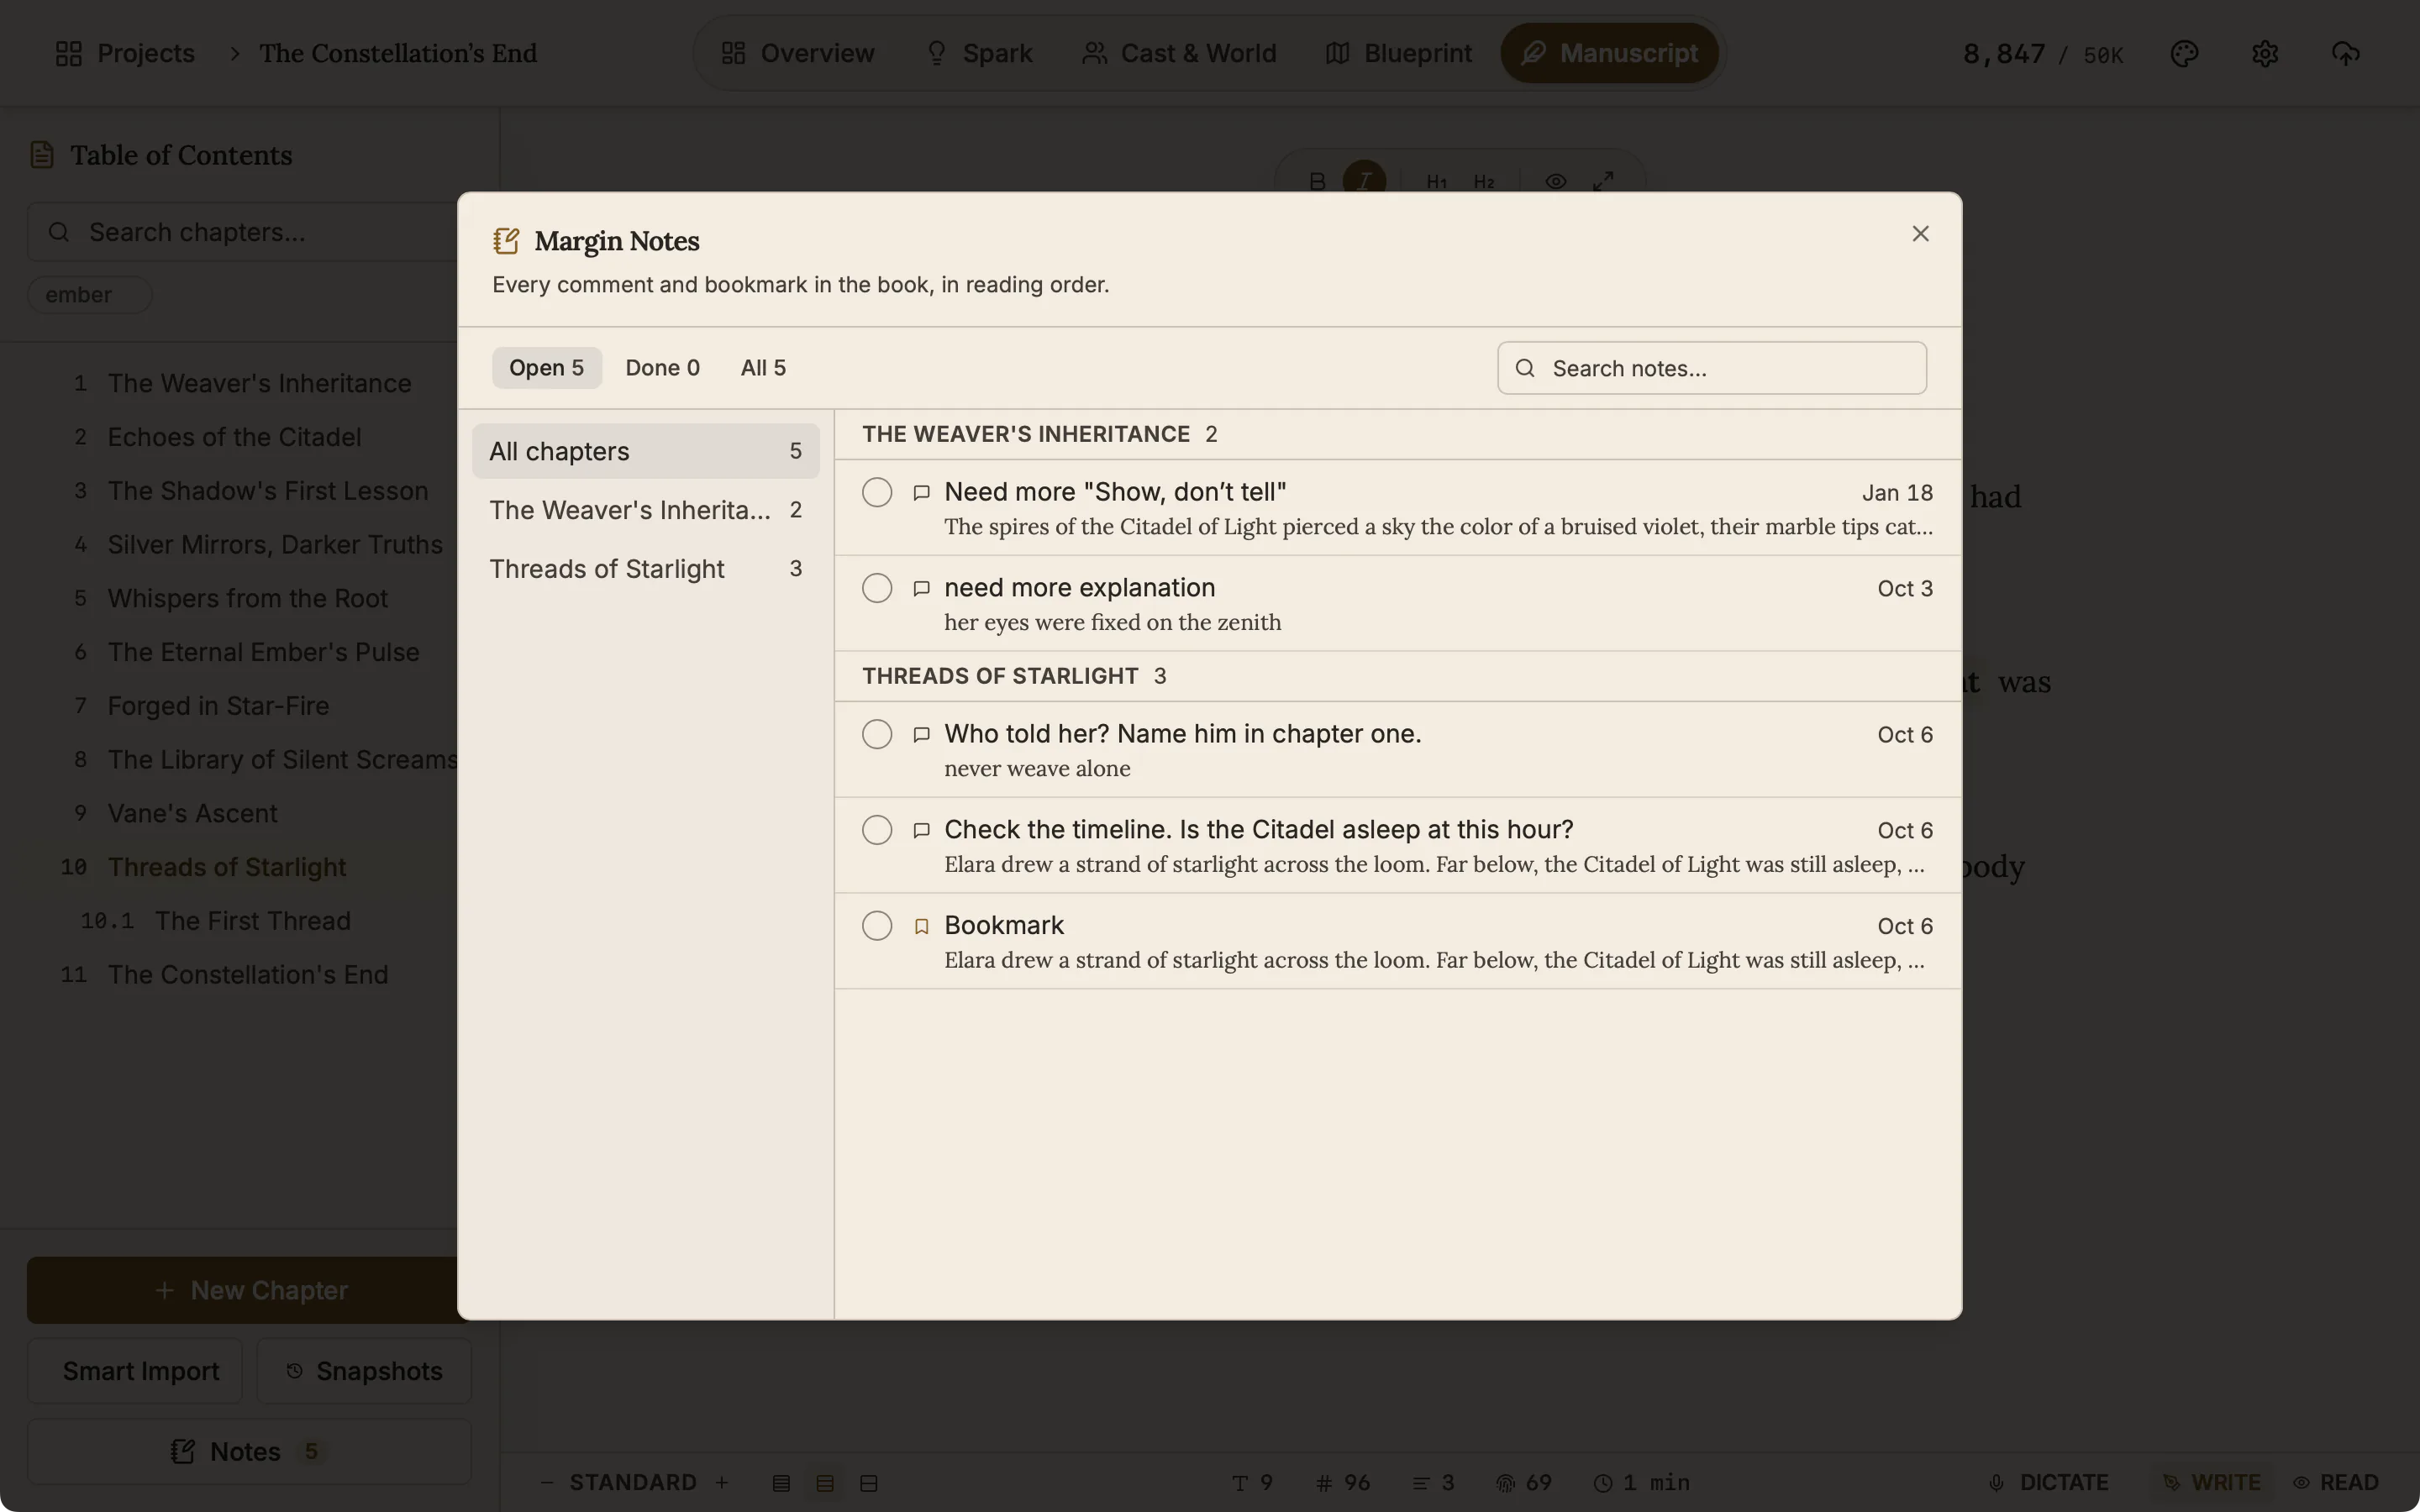Screen dimensions: 2420x1512
Task: Switch to the Cast & World tab
Action: click(x=1179, y=53)
